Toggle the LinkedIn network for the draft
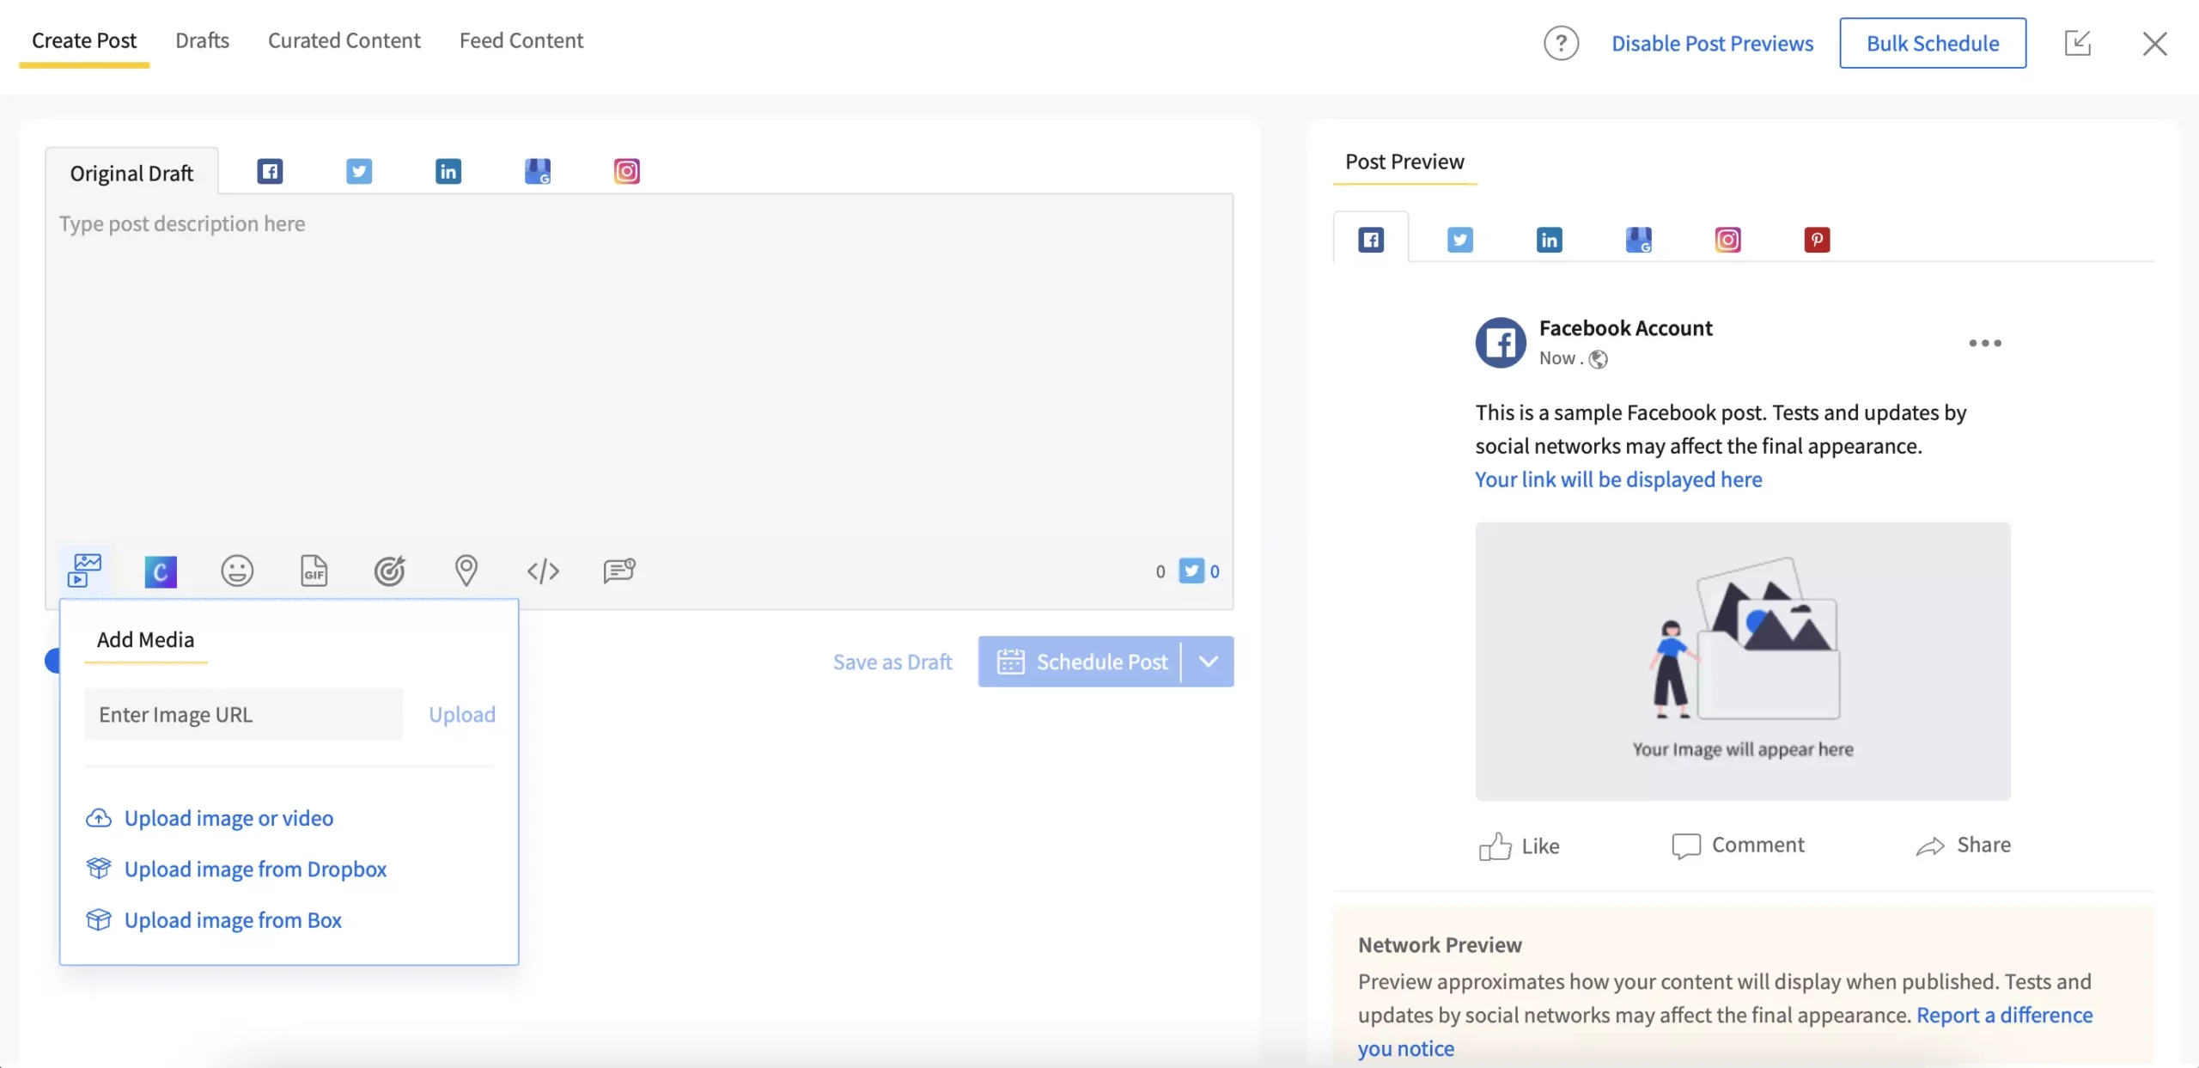The image size is (2199, 1068). (x=448, y=171)
